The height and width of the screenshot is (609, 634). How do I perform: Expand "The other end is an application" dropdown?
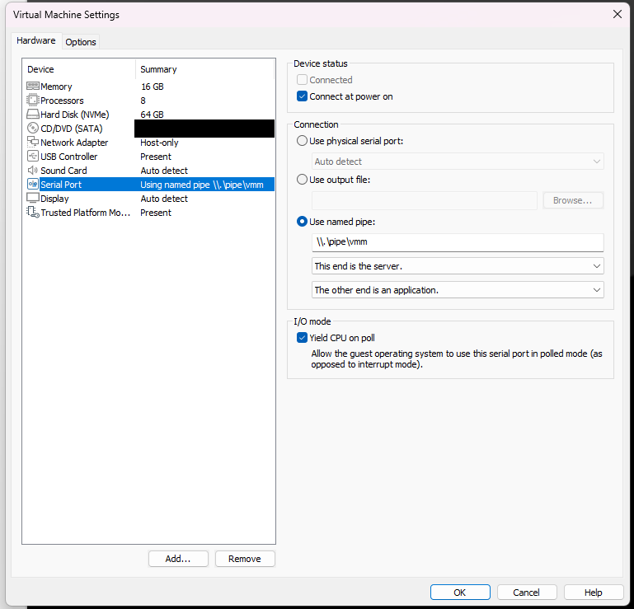(x=458, y=290)
